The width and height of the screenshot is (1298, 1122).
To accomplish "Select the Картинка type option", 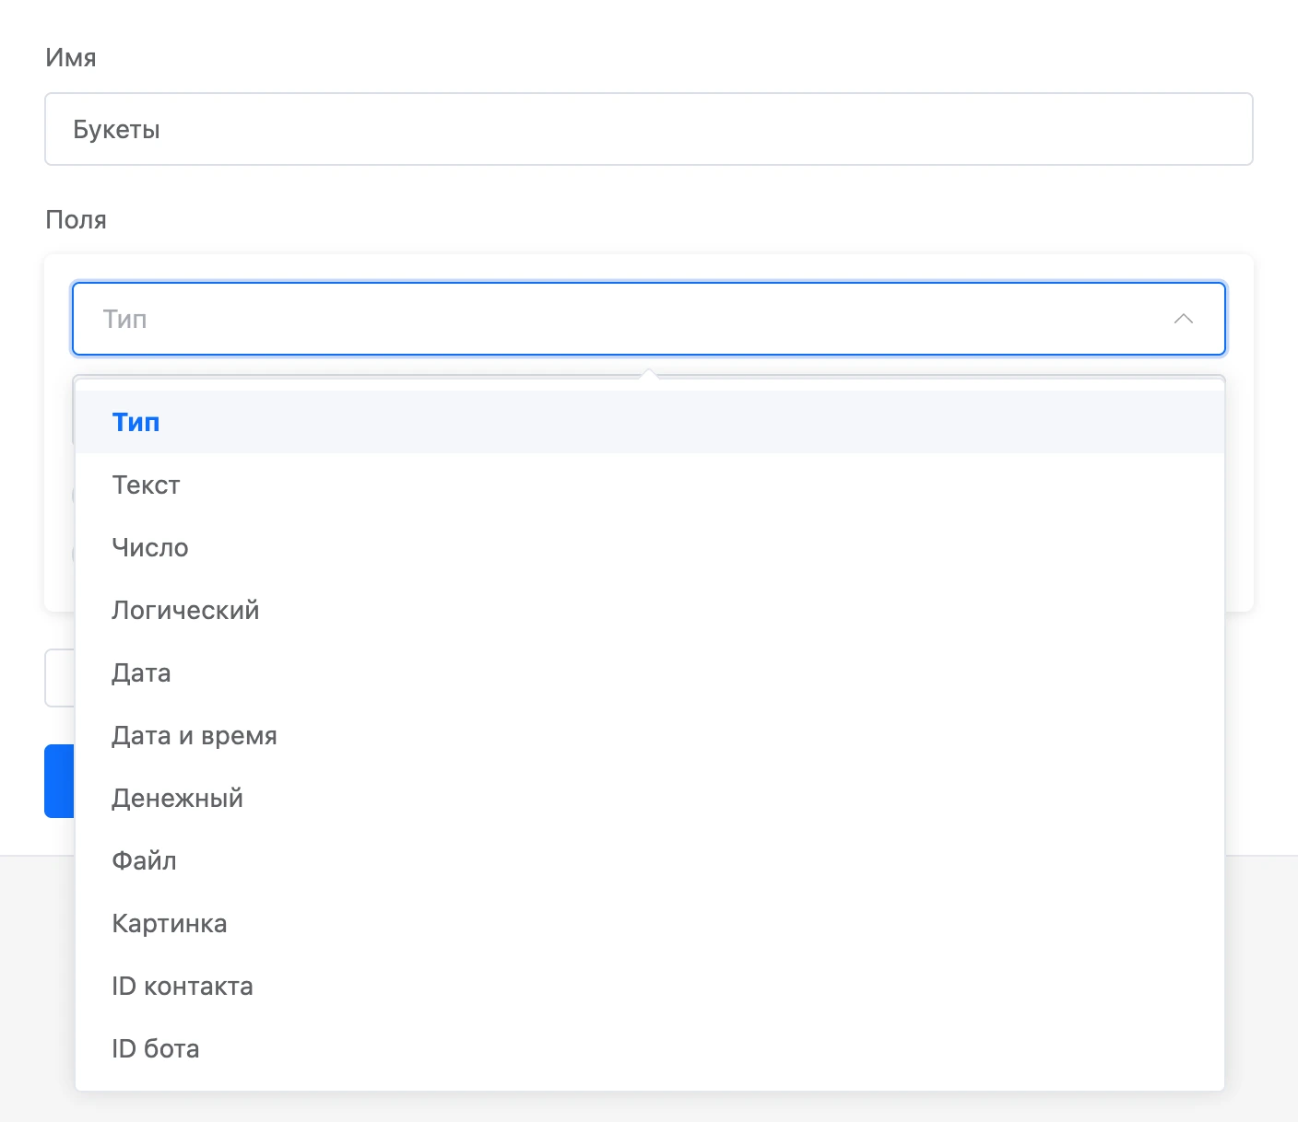I will (x=650, y=923).
